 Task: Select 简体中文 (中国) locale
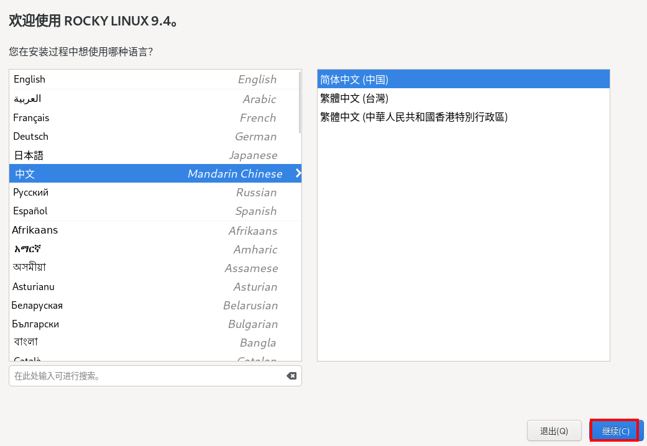pos(464,80)
